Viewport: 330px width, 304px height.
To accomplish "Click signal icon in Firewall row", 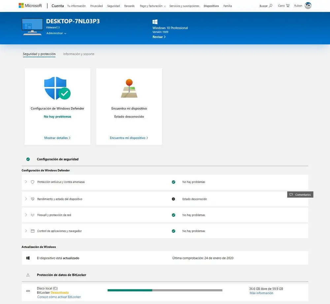I will click(33, 215).
